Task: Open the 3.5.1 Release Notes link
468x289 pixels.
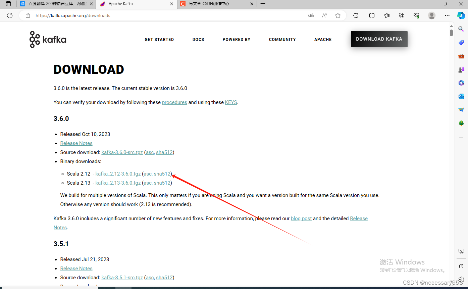Action: (76, 269)
